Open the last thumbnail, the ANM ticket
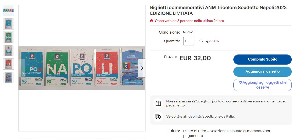 (x=8, y=77)
